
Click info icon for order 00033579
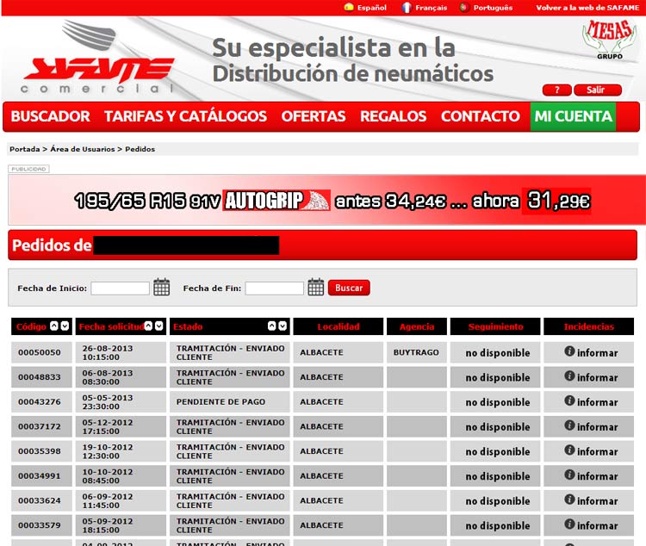coord(569,524)
